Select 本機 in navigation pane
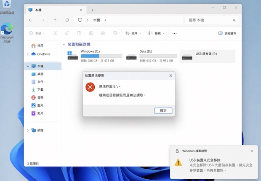 click(x=43, y=66)
